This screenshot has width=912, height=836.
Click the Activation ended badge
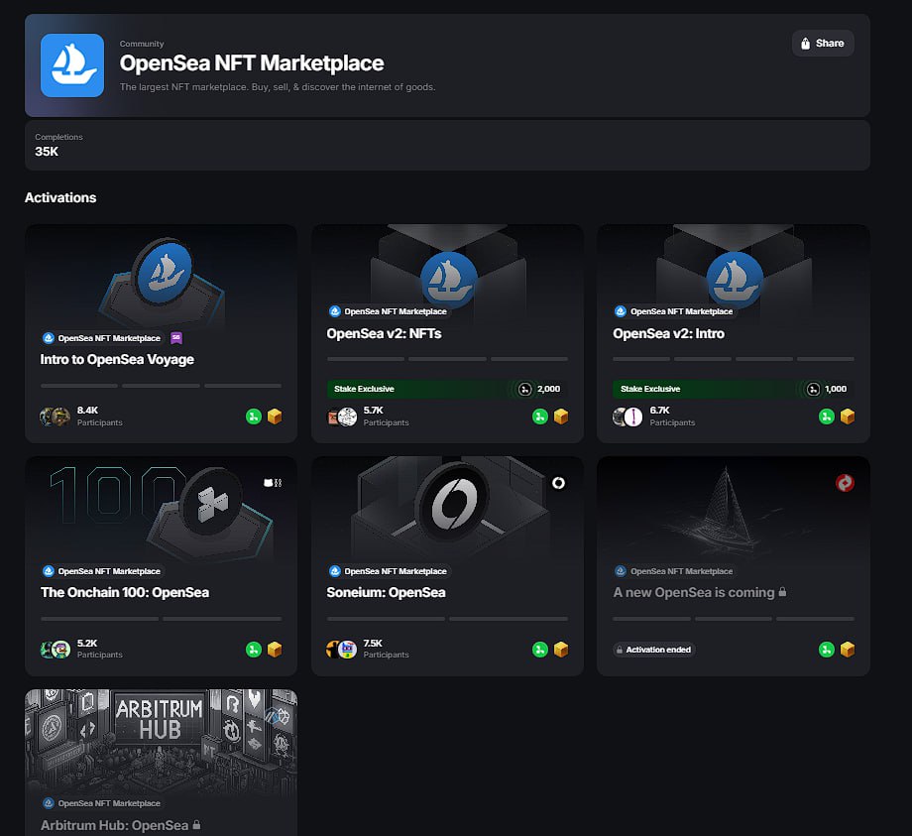[653, 650]
